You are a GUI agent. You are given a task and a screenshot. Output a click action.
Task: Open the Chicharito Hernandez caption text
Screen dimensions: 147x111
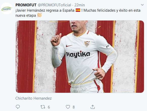34,98
